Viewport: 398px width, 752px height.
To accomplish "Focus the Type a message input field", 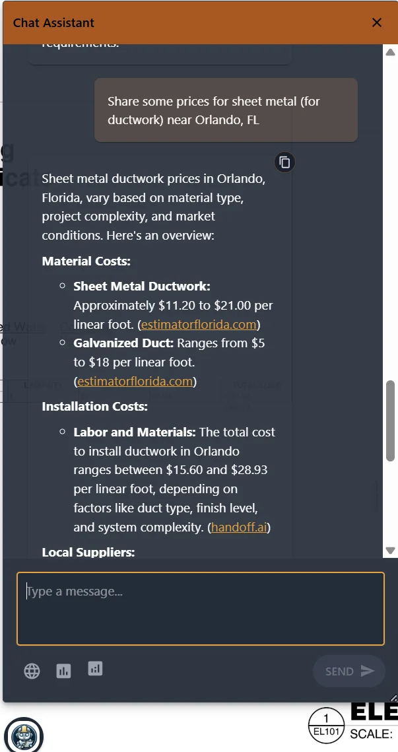I will coord(201,608).
